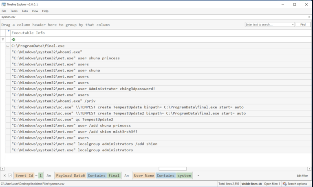Expand the recent filters dropdown arrow

tap(198, 176)
